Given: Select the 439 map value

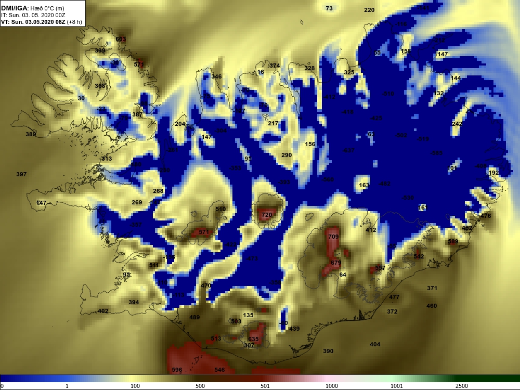Looking at the screenshot, I should pos(294,329).
